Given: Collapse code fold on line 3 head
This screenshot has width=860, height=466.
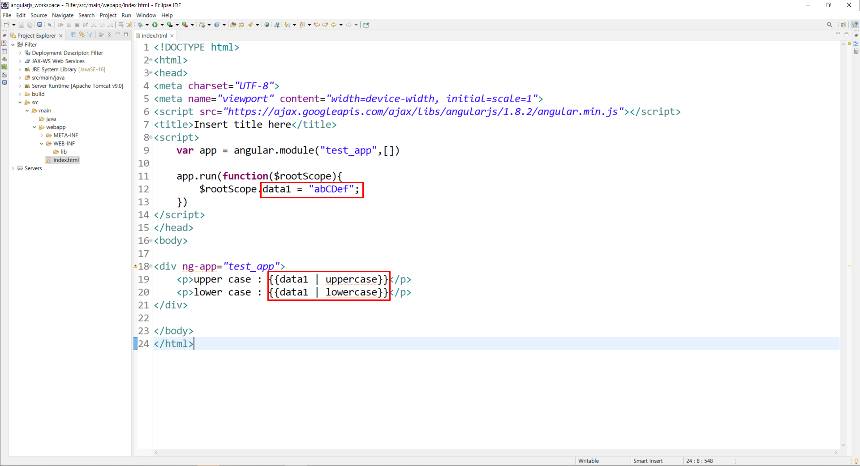Looking at the screenshot, I should coord(151,73).
